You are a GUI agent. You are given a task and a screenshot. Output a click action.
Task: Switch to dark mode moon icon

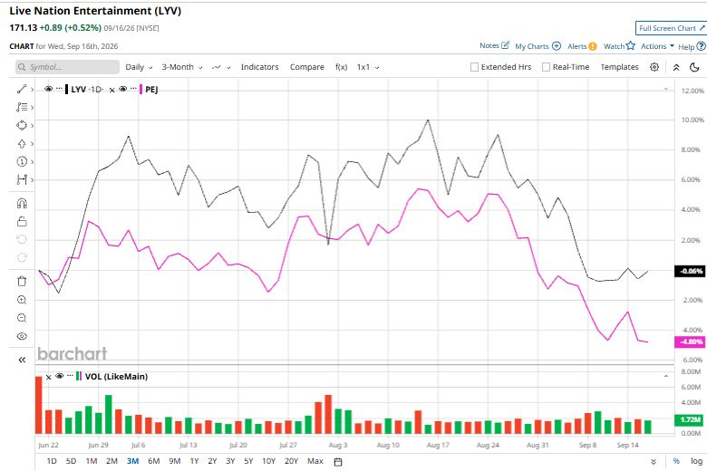pyautogui.click(x=694, y=67)
